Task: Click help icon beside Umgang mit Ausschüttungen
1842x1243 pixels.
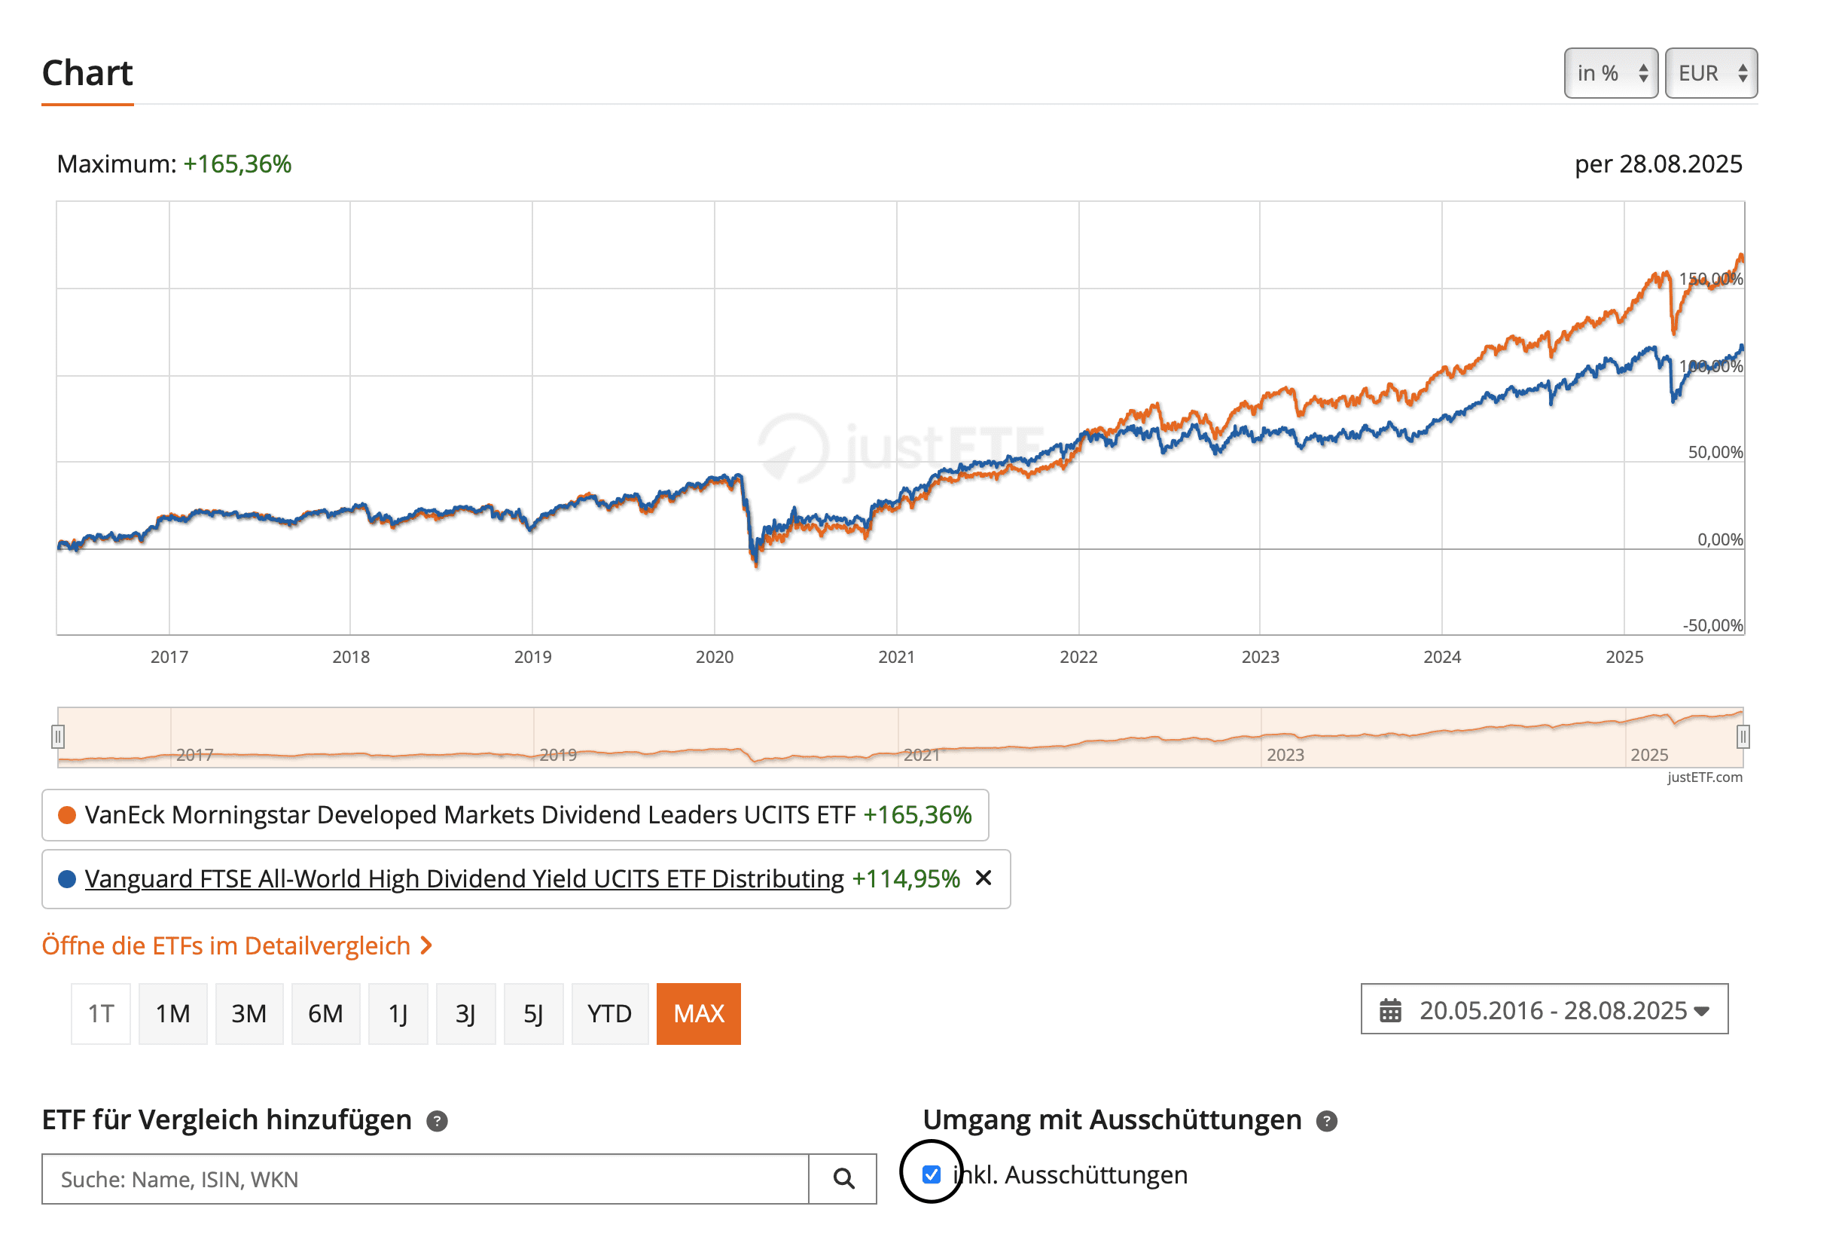Action: pyautogui.click(x=1326, y=1121)
